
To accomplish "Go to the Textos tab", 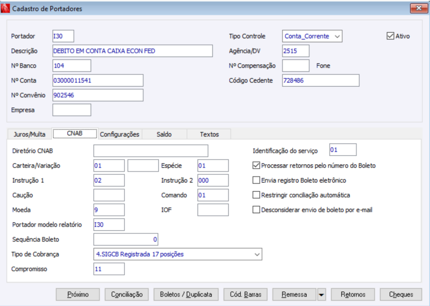I will pos(209,134).
